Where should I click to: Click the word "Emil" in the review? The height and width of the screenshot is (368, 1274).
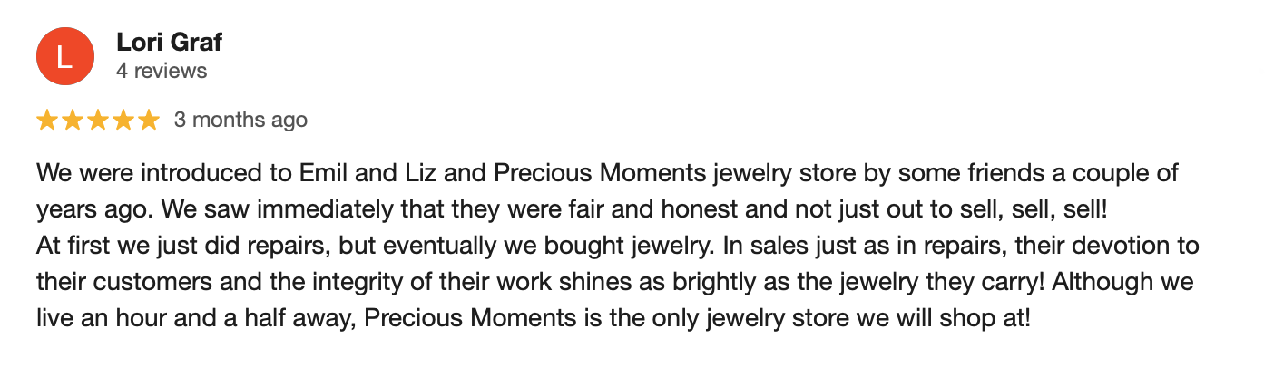(318, 173)
